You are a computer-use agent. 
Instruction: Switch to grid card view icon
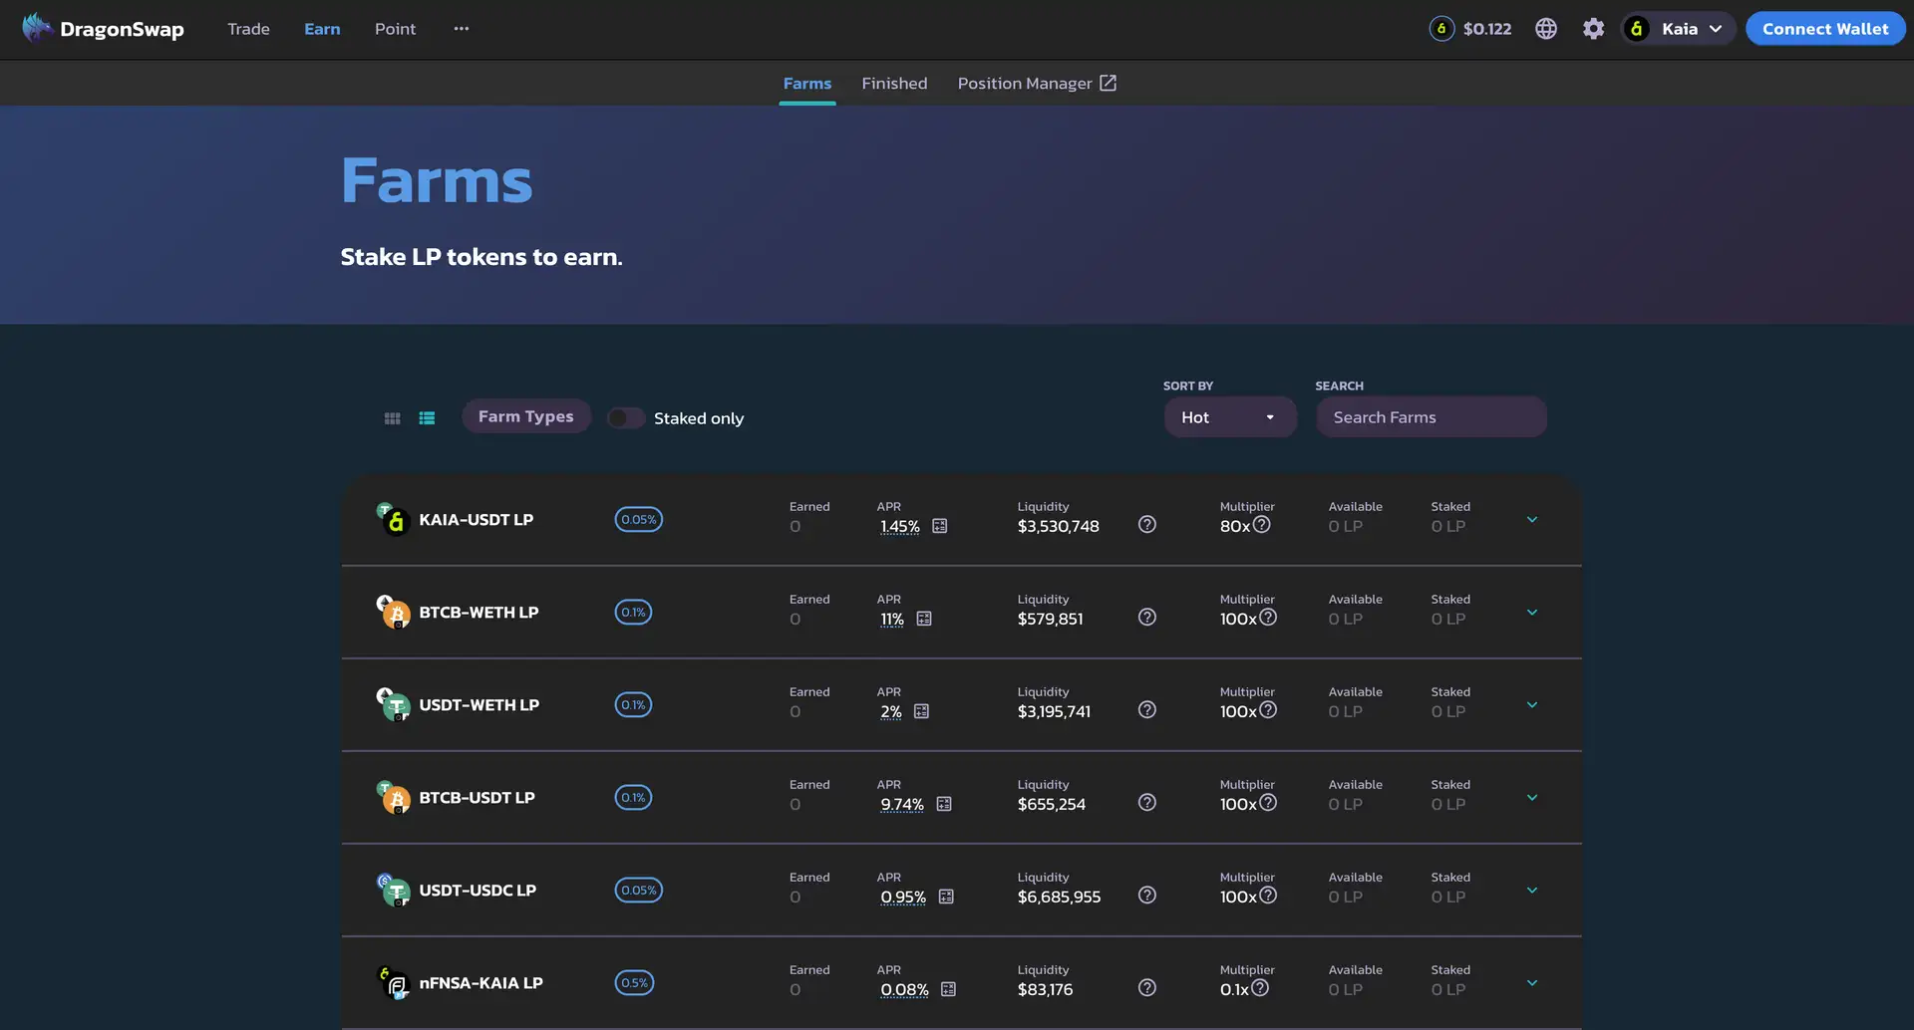[x=392, y=418]
